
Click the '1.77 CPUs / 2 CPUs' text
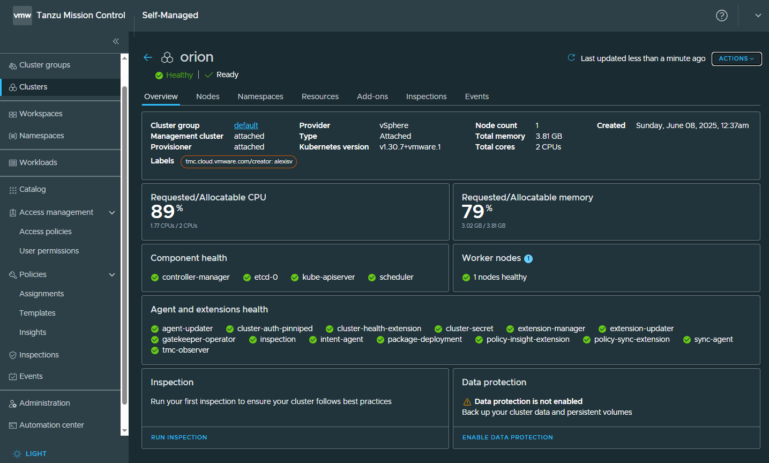click(x=174, y=226)
